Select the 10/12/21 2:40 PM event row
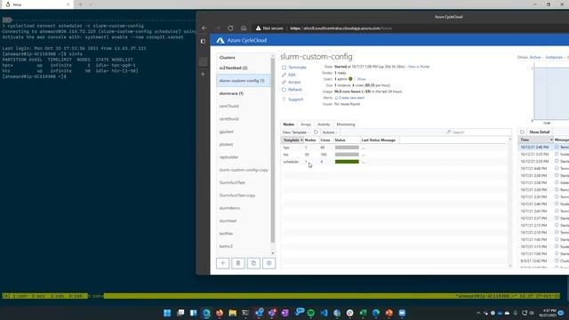Screen dimensions: 569x320 (543, 147)
